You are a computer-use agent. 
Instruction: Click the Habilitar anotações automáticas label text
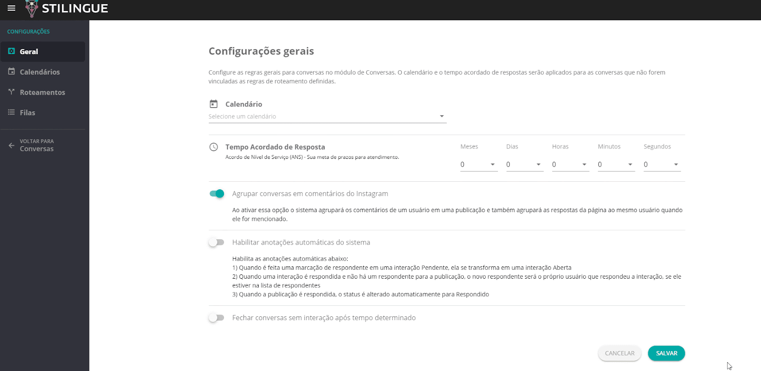[x=301, y=243]
